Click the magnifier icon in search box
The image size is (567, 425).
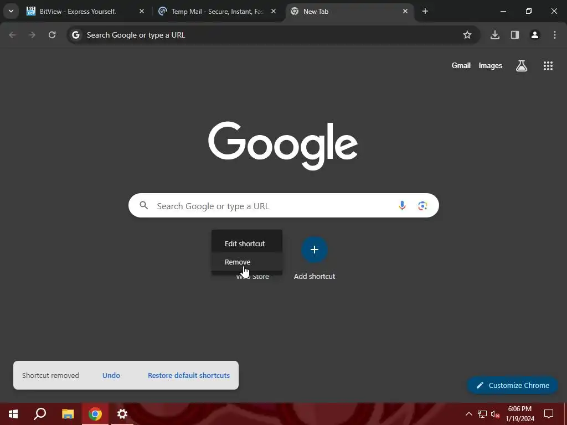click(143, 205)
